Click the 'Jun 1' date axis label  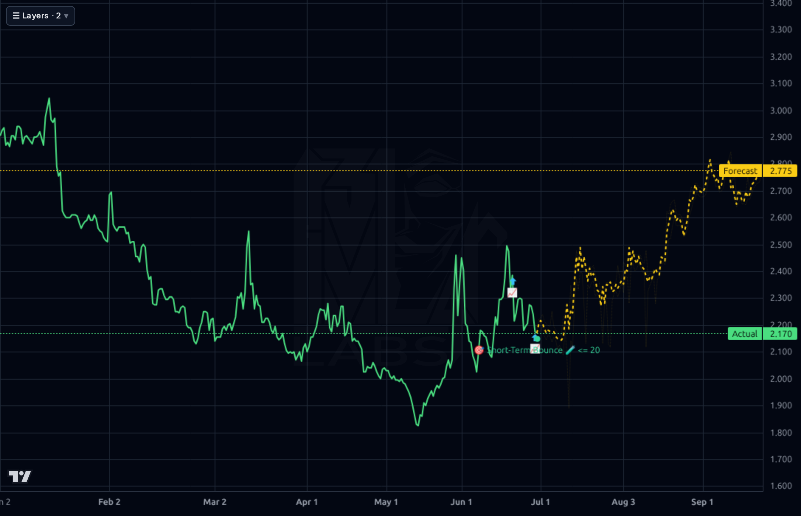[x=461, y=502]
